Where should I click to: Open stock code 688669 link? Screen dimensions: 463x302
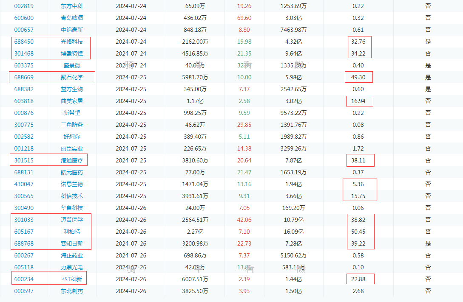pos(24,77)
